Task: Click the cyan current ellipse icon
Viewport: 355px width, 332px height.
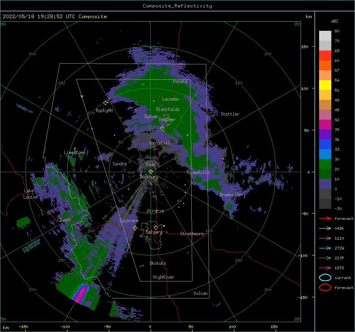Action: pyautogui.click(x=325, y=278)
